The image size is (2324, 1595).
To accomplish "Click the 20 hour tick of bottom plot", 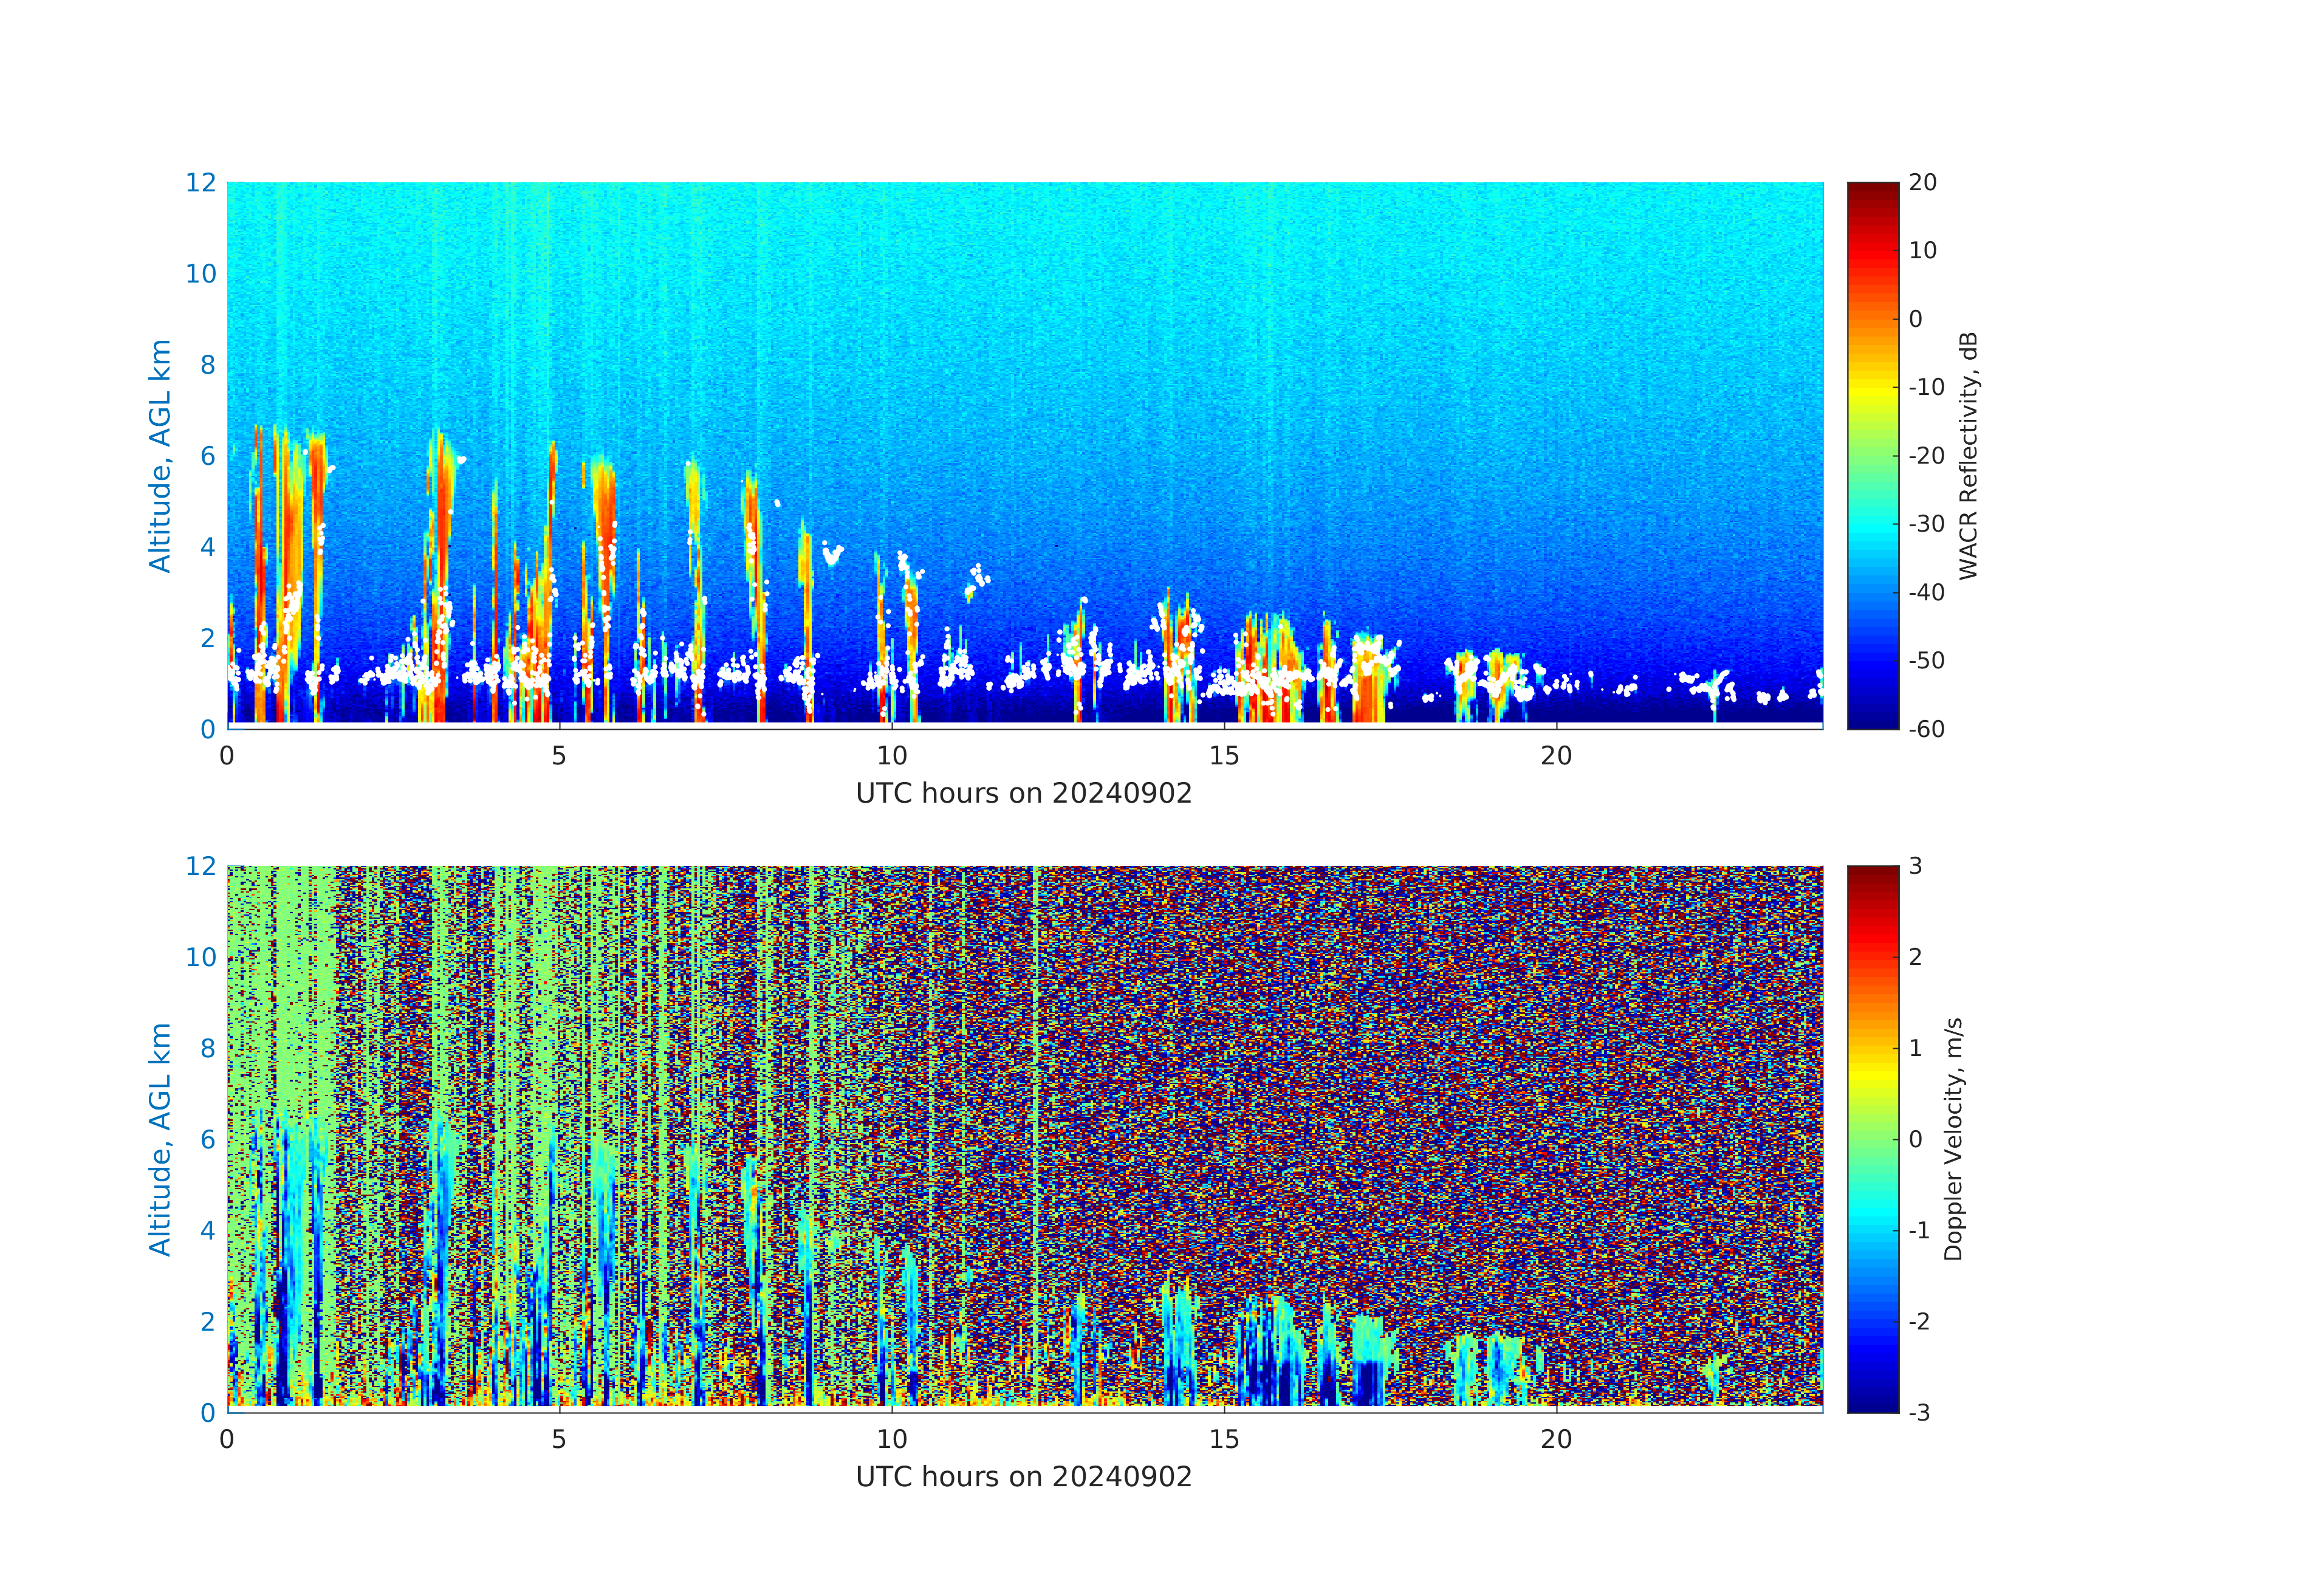I will (1555, 1439).
